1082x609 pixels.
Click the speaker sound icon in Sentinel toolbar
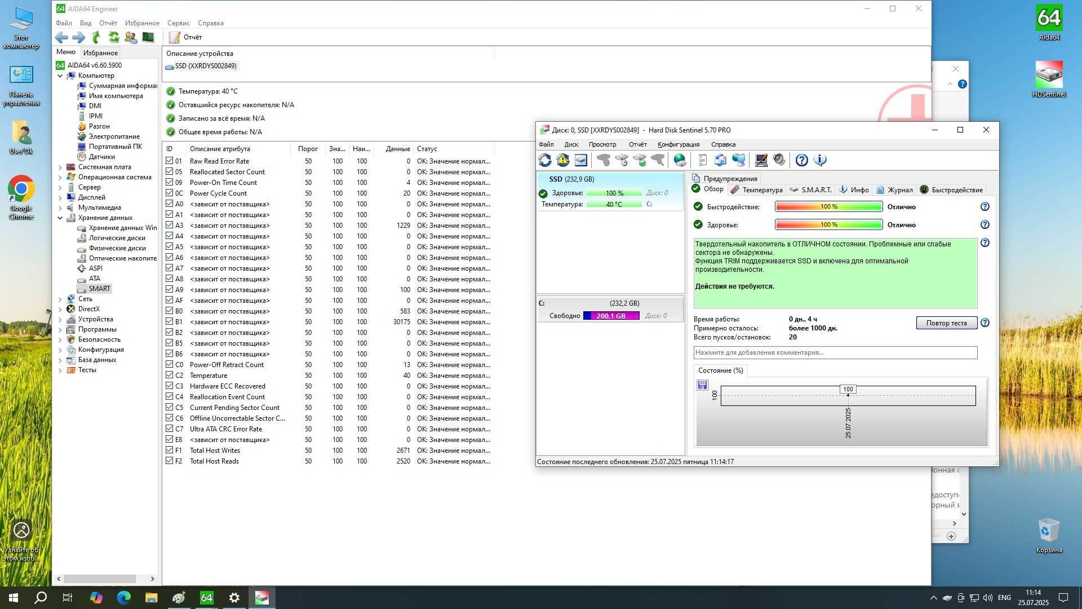click(x=779, y=160)
